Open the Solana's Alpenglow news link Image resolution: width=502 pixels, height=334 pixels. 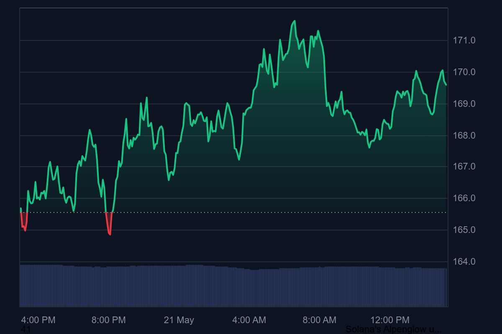coord(393,329)
